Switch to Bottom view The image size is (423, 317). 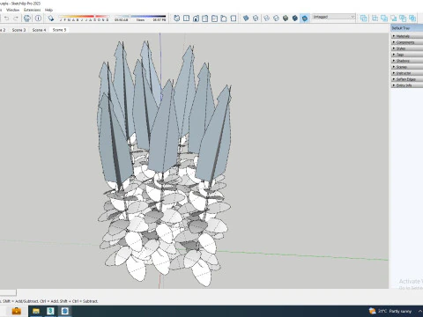coord(234,18)
